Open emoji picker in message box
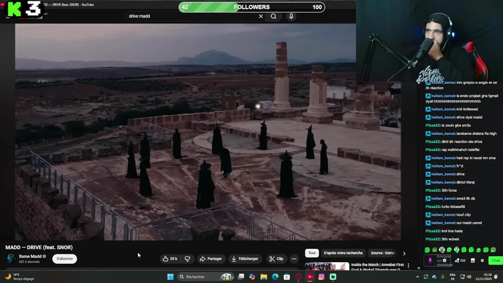This screenshot has width=503, height=283. click(x=445, y=260)
